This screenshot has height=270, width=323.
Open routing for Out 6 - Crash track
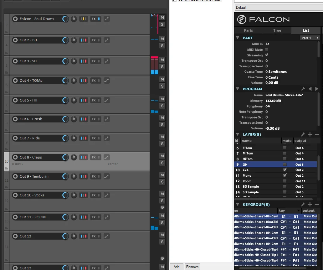[84, 119]
